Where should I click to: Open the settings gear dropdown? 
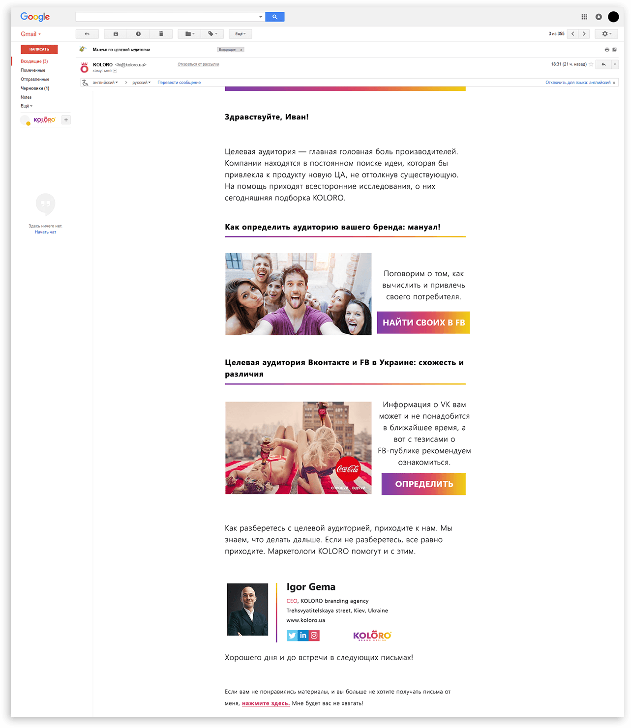(606, 34)
